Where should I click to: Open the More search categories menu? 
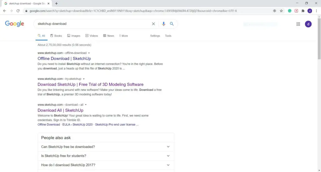pos(124,36)
